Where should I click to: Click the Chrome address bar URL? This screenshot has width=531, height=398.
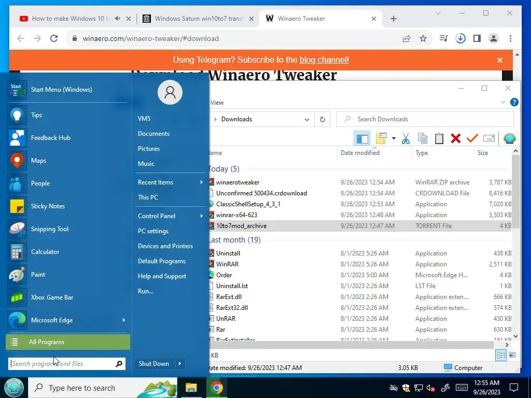click(x=151, y=38)
